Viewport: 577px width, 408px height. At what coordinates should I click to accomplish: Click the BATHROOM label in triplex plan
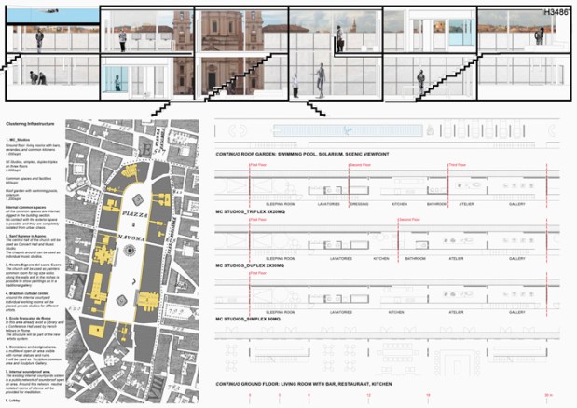point(437,203)
